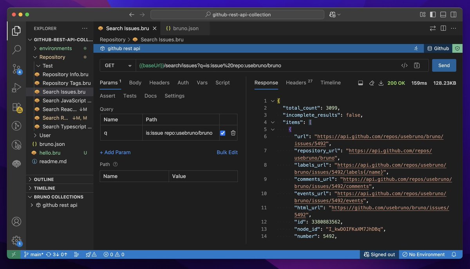Click the command center search box
Screen dimensions: 470x269
[x=237, y=14]
